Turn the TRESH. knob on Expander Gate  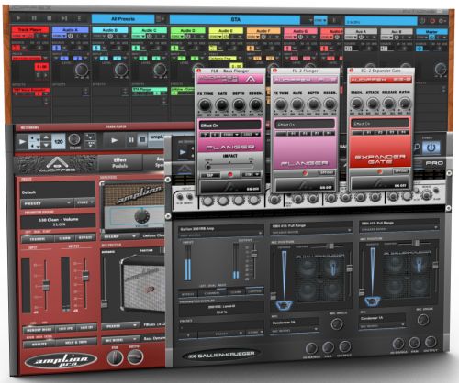356,104
